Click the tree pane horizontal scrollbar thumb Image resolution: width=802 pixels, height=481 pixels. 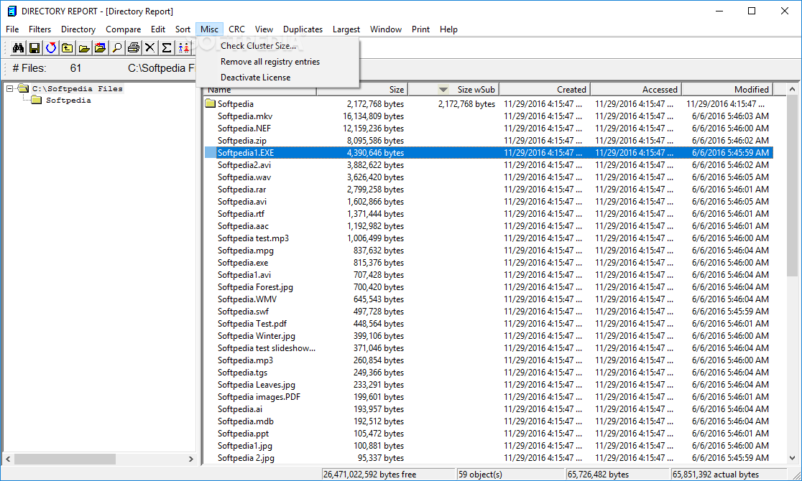tap(65, 459)
